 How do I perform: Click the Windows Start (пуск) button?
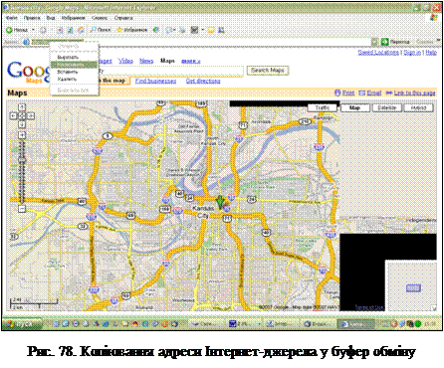[22, 324]
